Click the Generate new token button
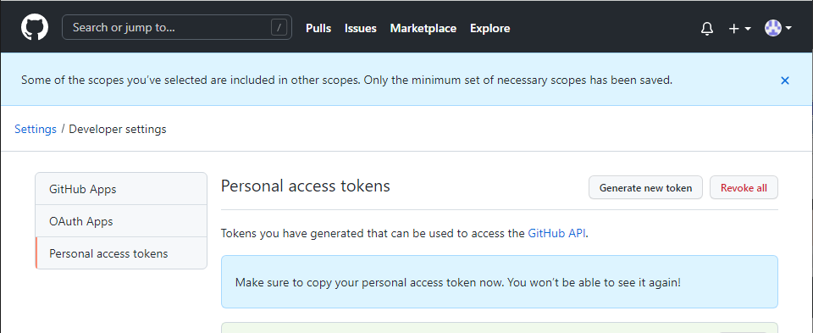The height and width of the screenshot is (333, 813). coord(645,188)
